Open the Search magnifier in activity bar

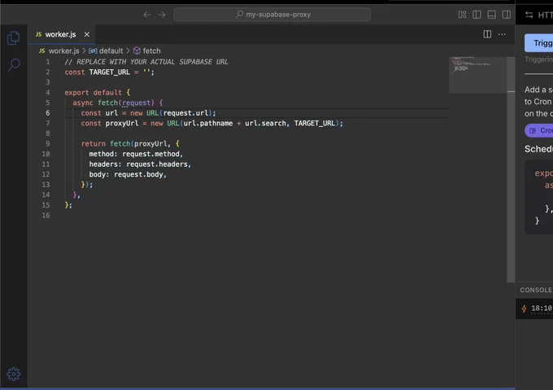pos(14,65)
